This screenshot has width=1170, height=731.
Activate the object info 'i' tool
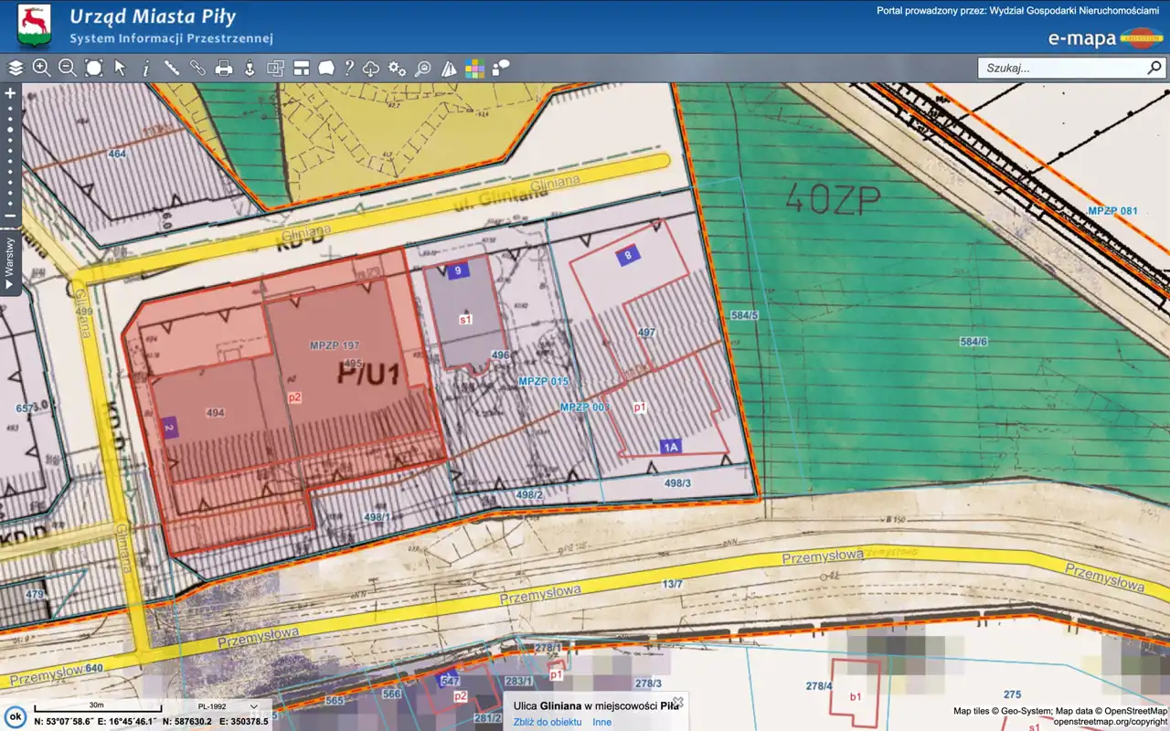tap(145, 68)
